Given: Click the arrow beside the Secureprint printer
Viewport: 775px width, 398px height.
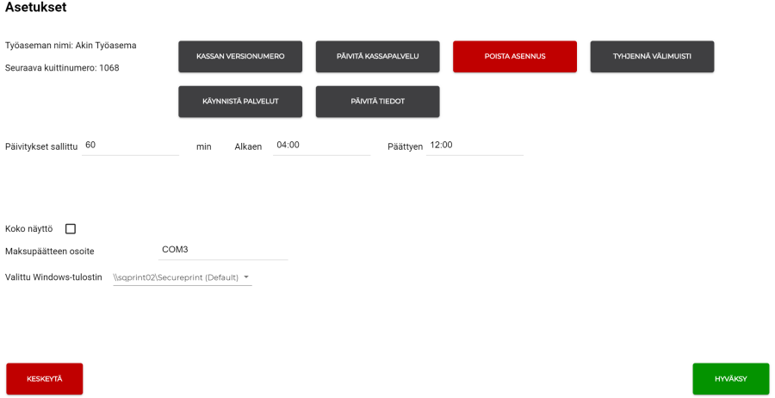Looking at the screenshot, I should tap(246, 277).
